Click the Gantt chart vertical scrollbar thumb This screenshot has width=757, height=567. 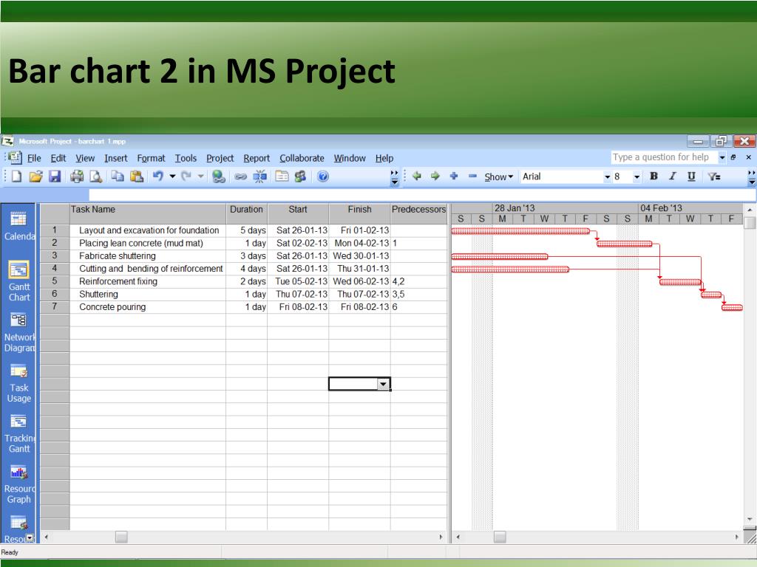pyautogui.click(x=750, y=223)
